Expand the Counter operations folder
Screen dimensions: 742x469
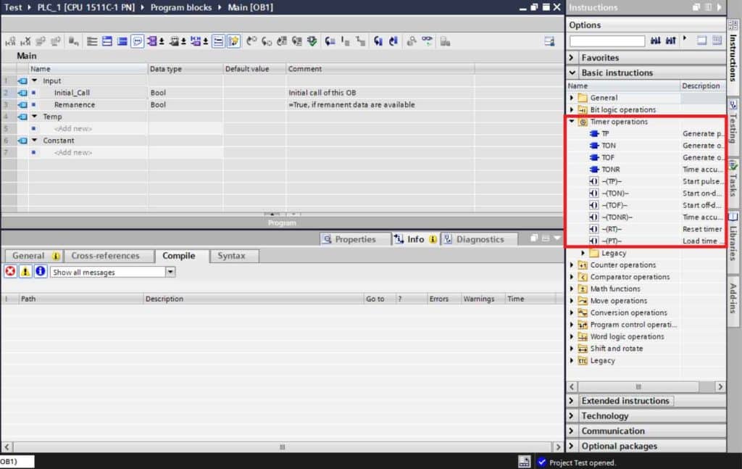[572, 265]
